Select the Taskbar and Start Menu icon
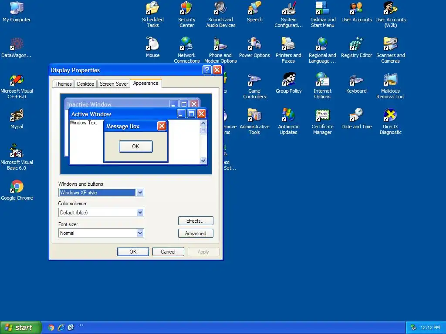 click(x=323, y=14)
